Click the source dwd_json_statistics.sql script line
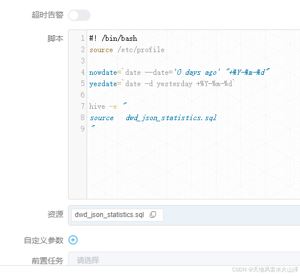The height and width of the screenshot is (276, 300). point(153,118)
